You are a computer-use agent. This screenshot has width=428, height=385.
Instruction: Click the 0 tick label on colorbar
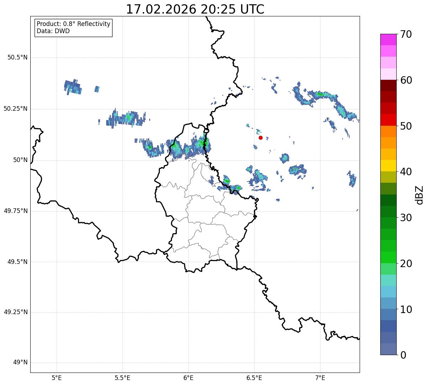(403, 355)
